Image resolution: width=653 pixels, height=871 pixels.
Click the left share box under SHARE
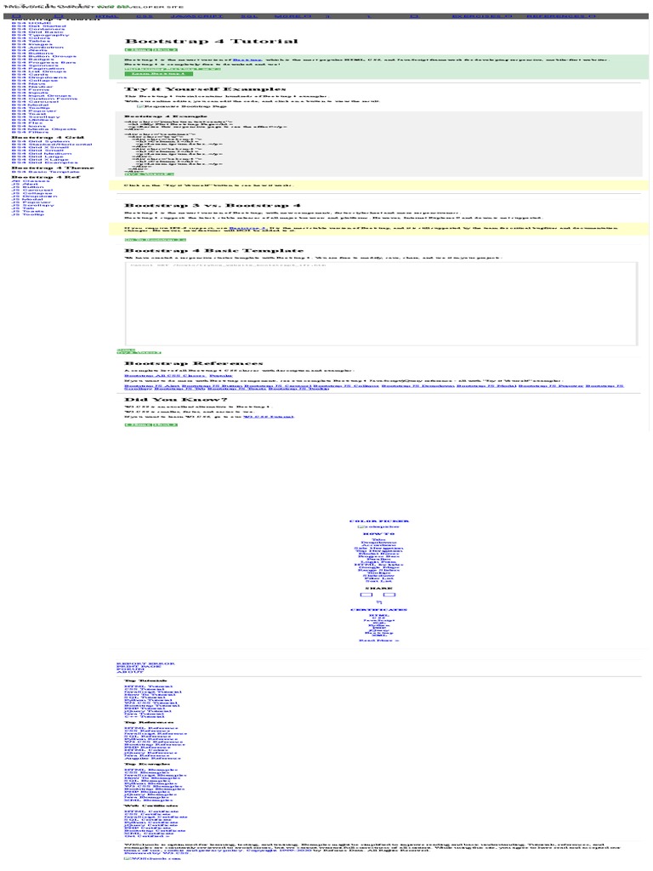(x=366, y=595)
